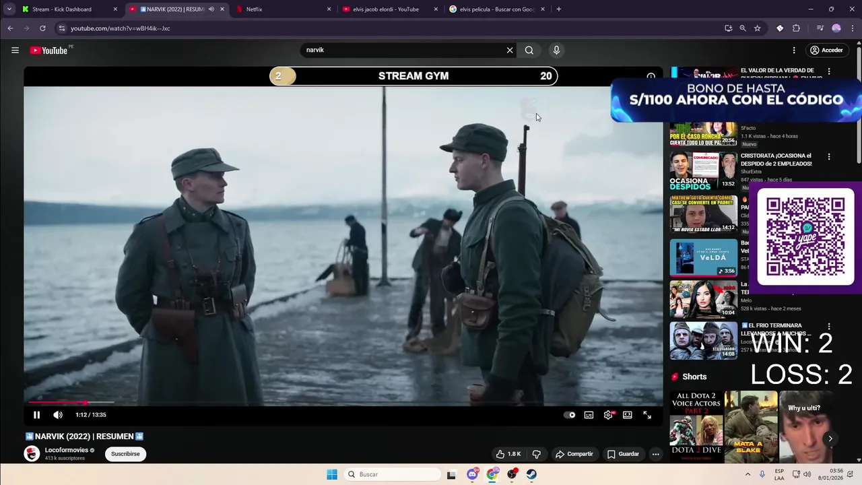Pause the Narvik video
The image size is (862, 485).
pos(36,415)
